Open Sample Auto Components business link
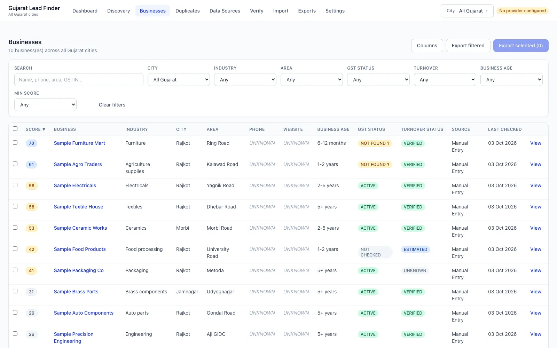557x348 pixels. 84,313
